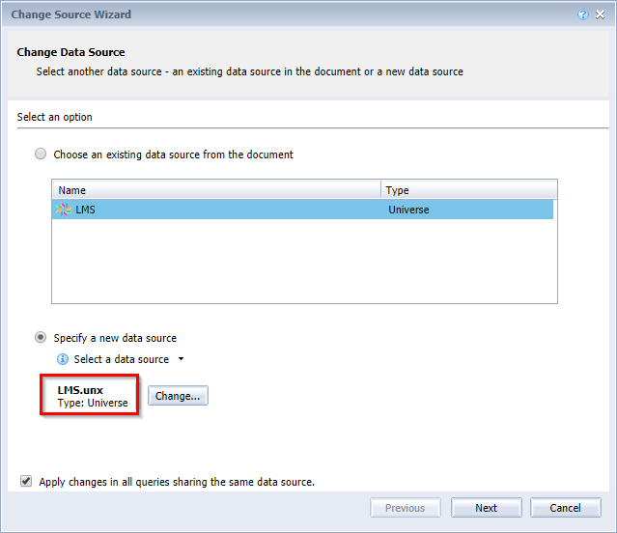Screen dimensions: 617x533
Task: Click the 'Type: Universe' text under LMS.unx
Action: point(93,403)
